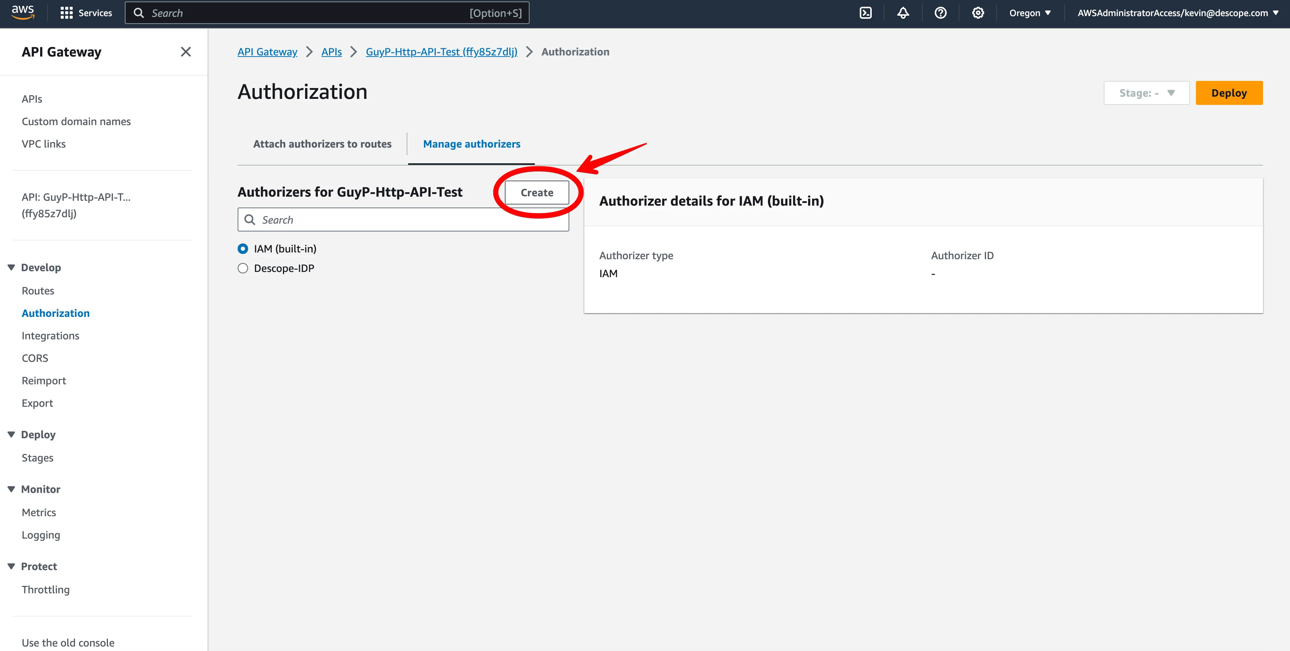Open the Services menu grid icon
The width and height of the screenshot is (1290, 651).
click(67, 12)
